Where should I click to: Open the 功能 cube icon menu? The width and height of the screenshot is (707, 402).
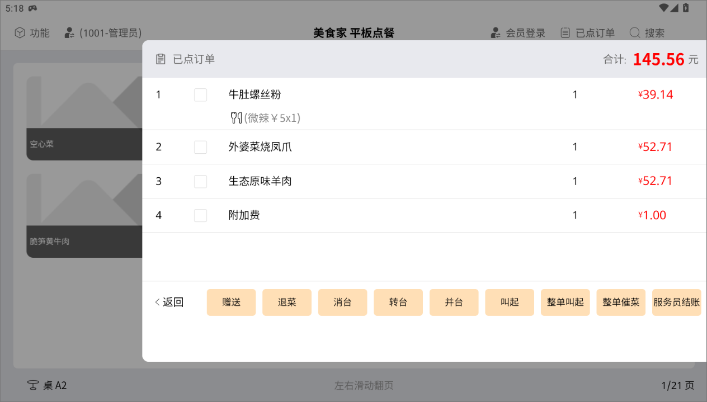point(20,33)
